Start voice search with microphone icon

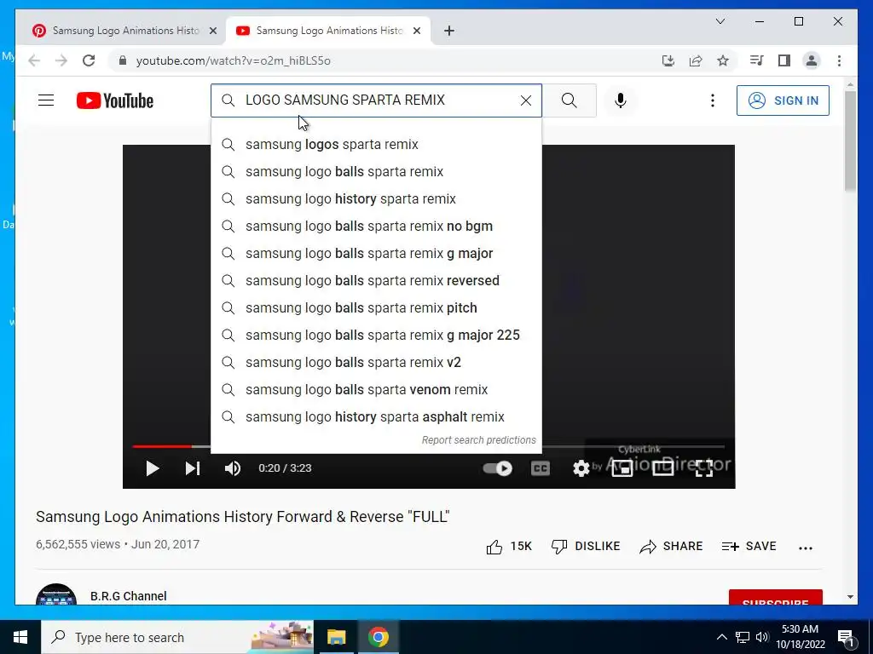click(621, 100)
